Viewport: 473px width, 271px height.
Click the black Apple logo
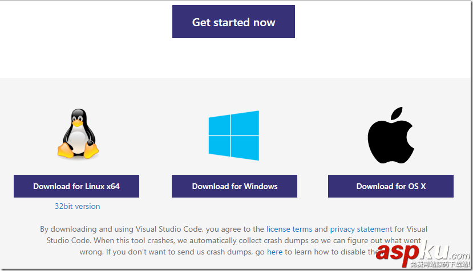(x=390, y=135)
